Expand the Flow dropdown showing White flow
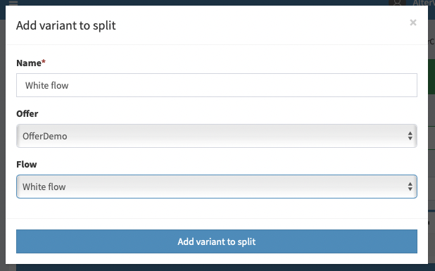Viewport: 435px width, 271px height. point(217,187)
